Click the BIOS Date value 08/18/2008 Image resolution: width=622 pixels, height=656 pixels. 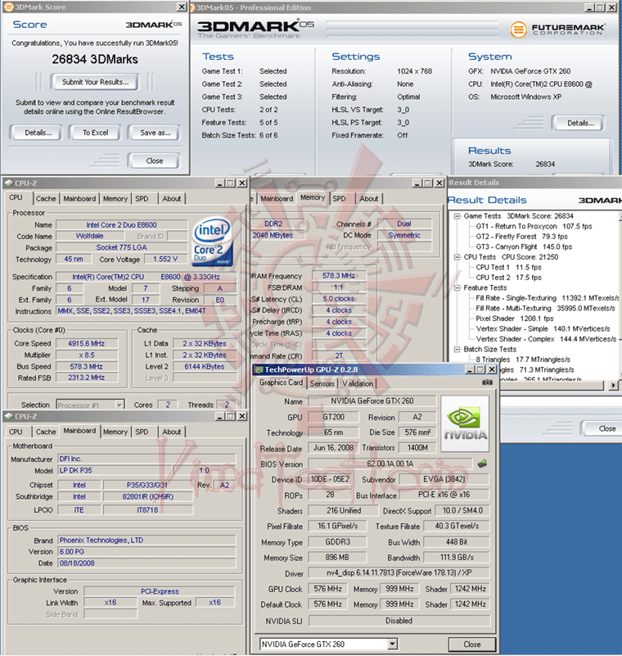click(146, 563)
